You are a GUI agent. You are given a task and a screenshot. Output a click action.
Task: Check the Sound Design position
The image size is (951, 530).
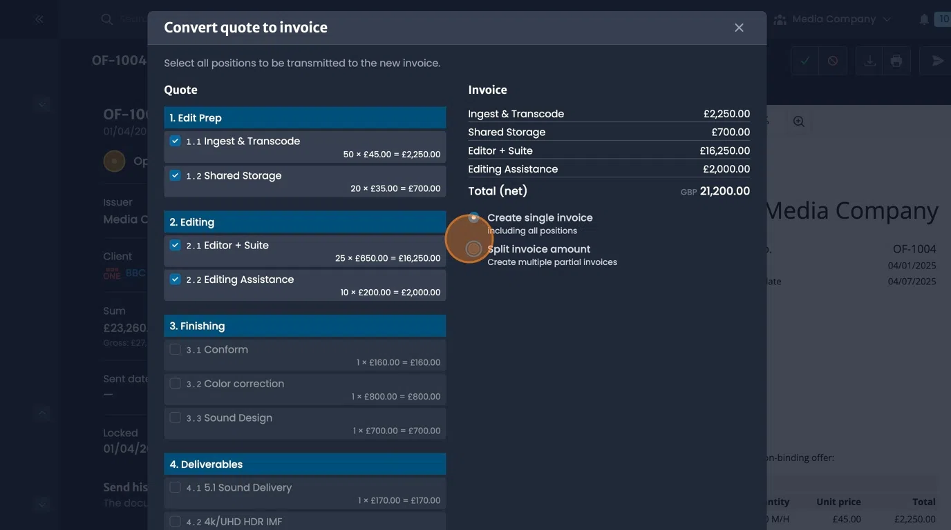click(175, 417)
